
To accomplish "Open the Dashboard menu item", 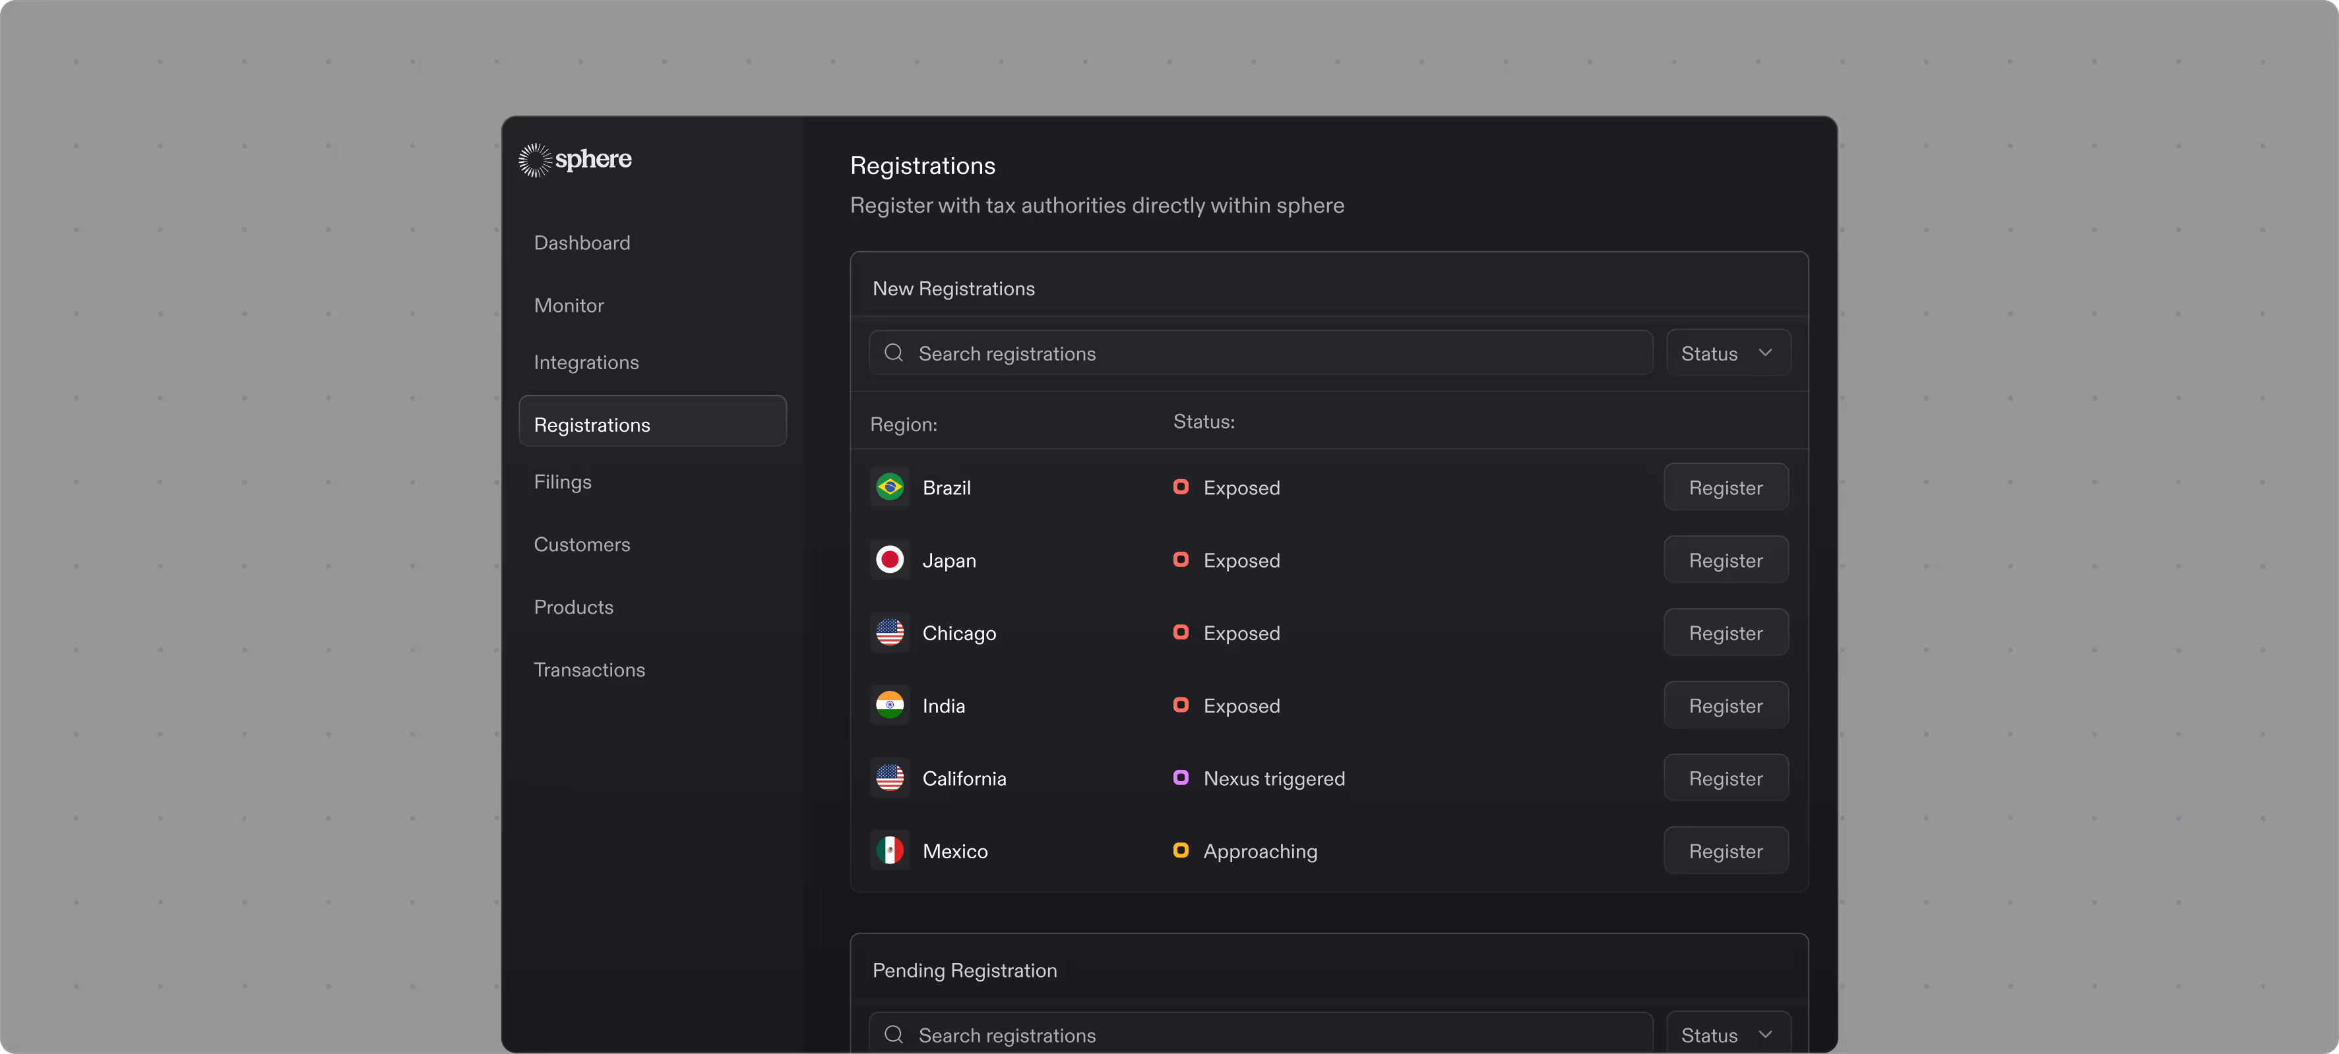I will point(582,243).
